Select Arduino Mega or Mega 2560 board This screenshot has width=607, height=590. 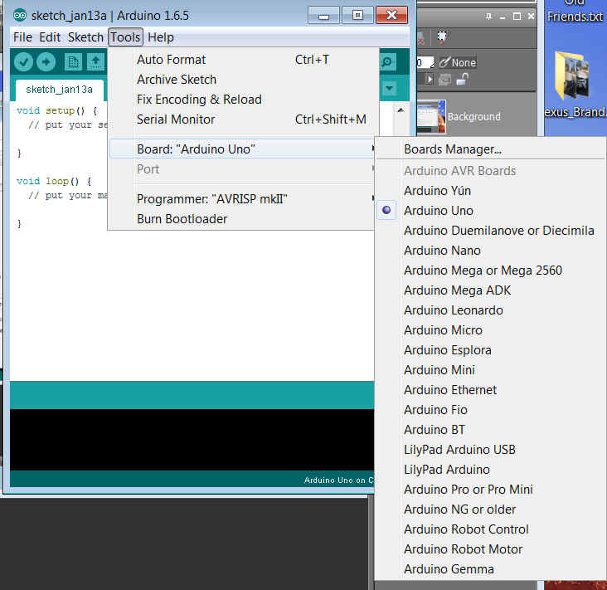pyautogui.click(x=490, y=271)
